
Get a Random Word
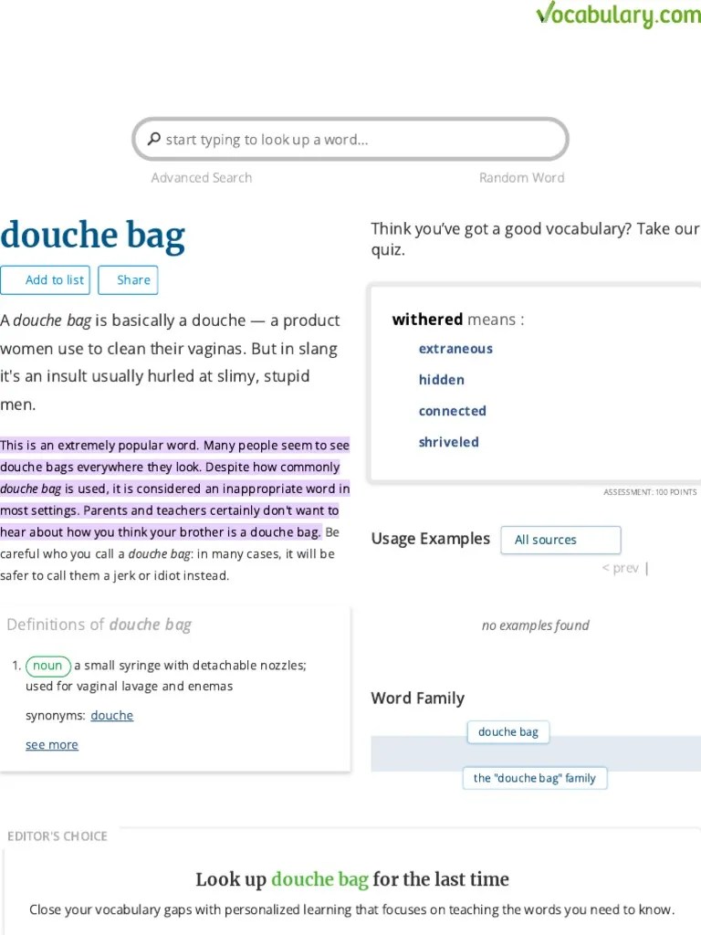coord(521,177)
